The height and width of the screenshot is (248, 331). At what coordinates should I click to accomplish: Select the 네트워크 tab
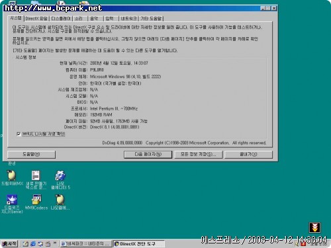128,19
